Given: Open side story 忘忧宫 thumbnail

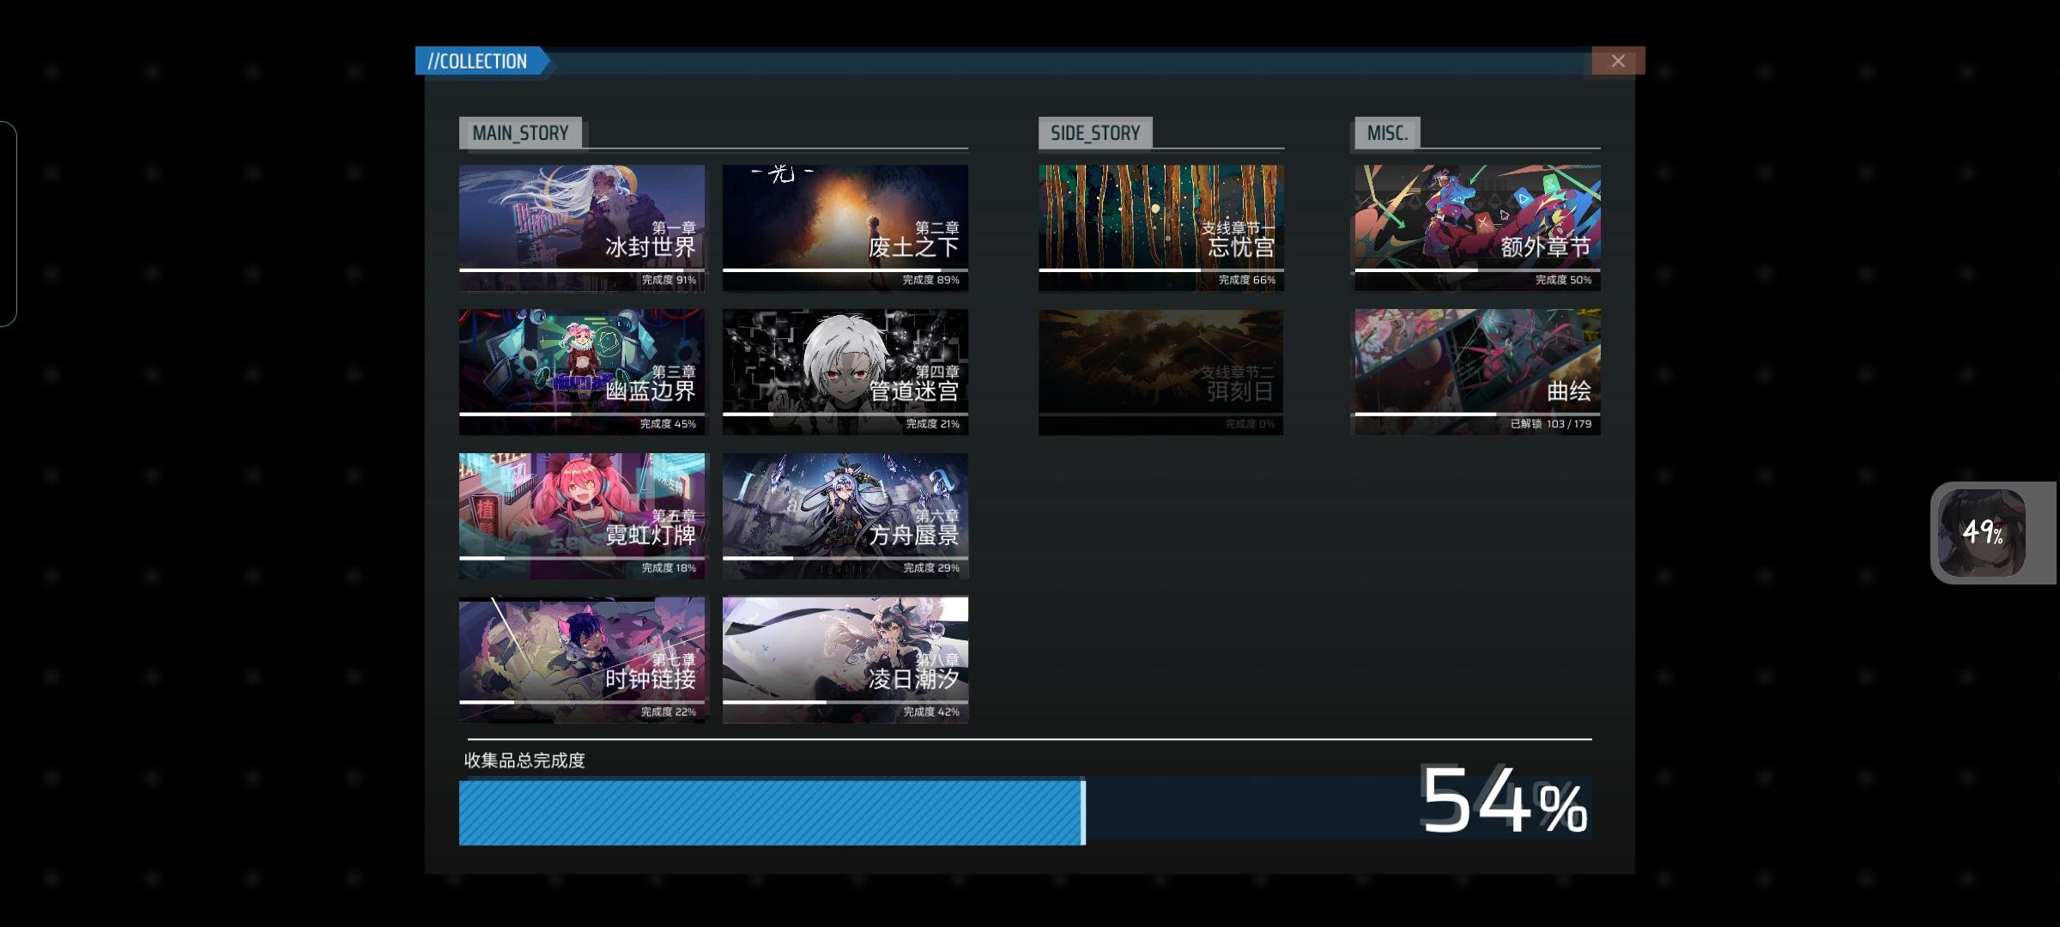Looking at the screenshot, I should 1160,227.
